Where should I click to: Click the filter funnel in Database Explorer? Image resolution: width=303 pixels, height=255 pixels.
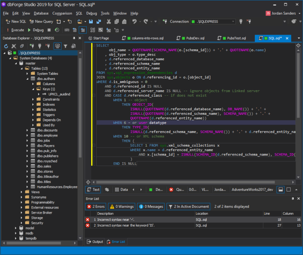[x=65, y=46]
